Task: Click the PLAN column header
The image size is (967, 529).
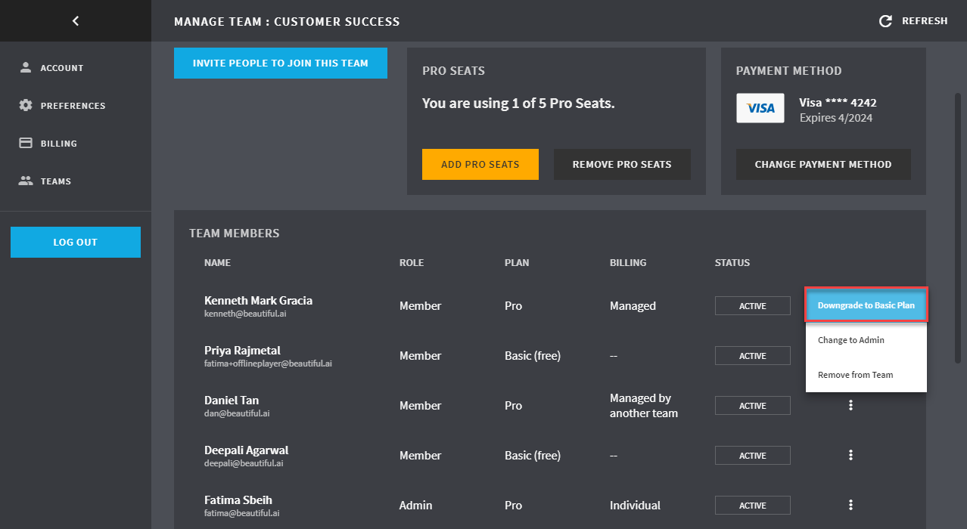Action: (517, 263)
